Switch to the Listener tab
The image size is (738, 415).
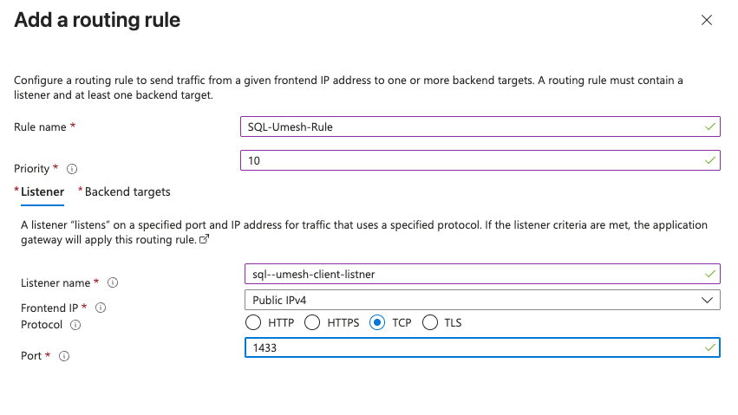pos(42,191)
